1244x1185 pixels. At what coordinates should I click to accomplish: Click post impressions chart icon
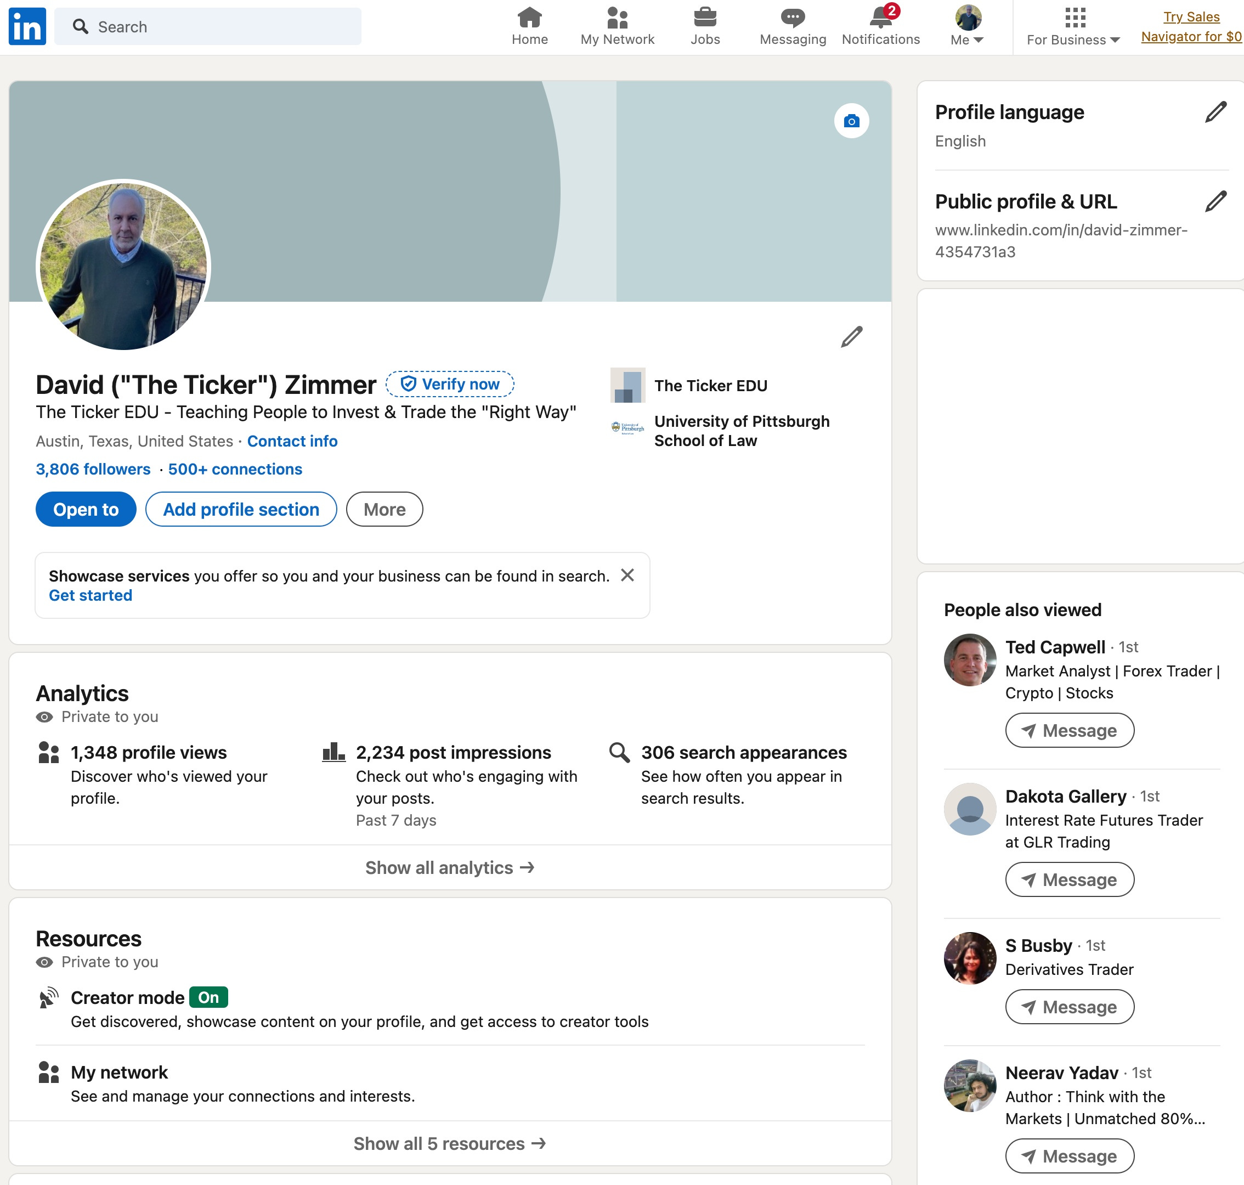(x=333, y=752)
